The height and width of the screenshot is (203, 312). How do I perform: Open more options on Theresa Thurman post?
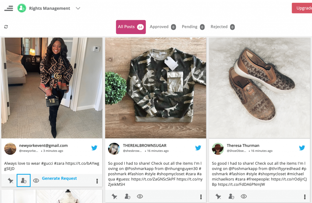point(305,197)
